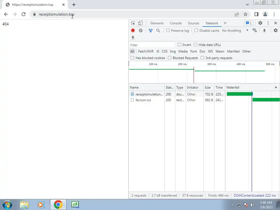Clear the network log
The width and height of the screenshot is (280, 210).
141,31
